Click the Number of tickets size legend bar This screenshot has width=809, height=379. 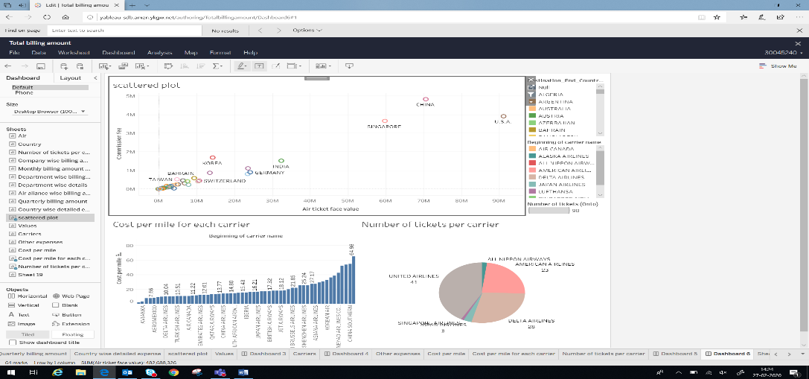click(x=549, y=210)
